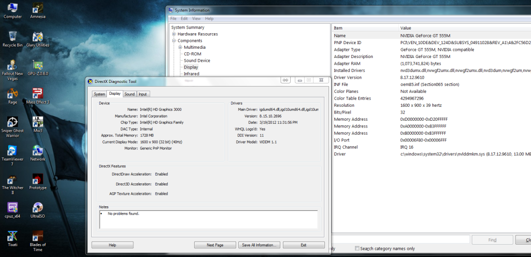Select the Infrared tree item
531x257 pixels.
(x=192, y=74)
